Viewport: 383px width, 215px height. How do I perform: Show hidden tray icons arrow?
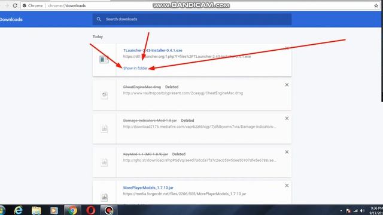341,211
